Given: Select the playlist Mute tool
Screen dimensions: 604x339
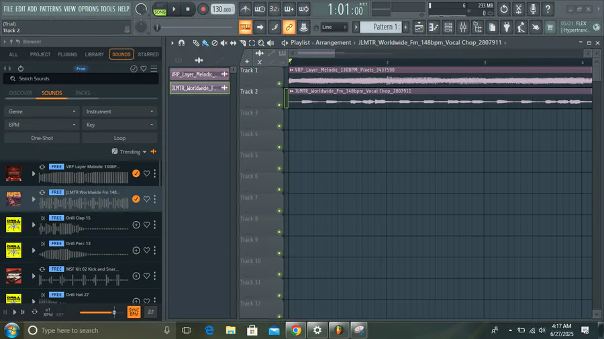Looking at the screenshot, I should (x=223, y=43).
